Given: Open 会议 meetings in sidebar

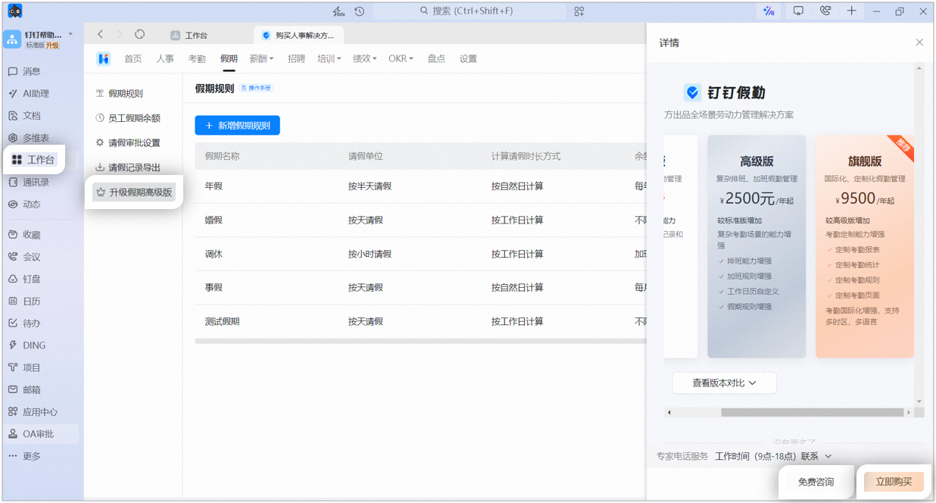Looking at the screenshot, I should (24, 257).
